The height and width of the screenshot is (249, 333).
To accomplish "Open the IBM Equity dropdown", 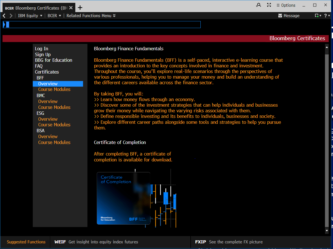I will tap(30, 15).
